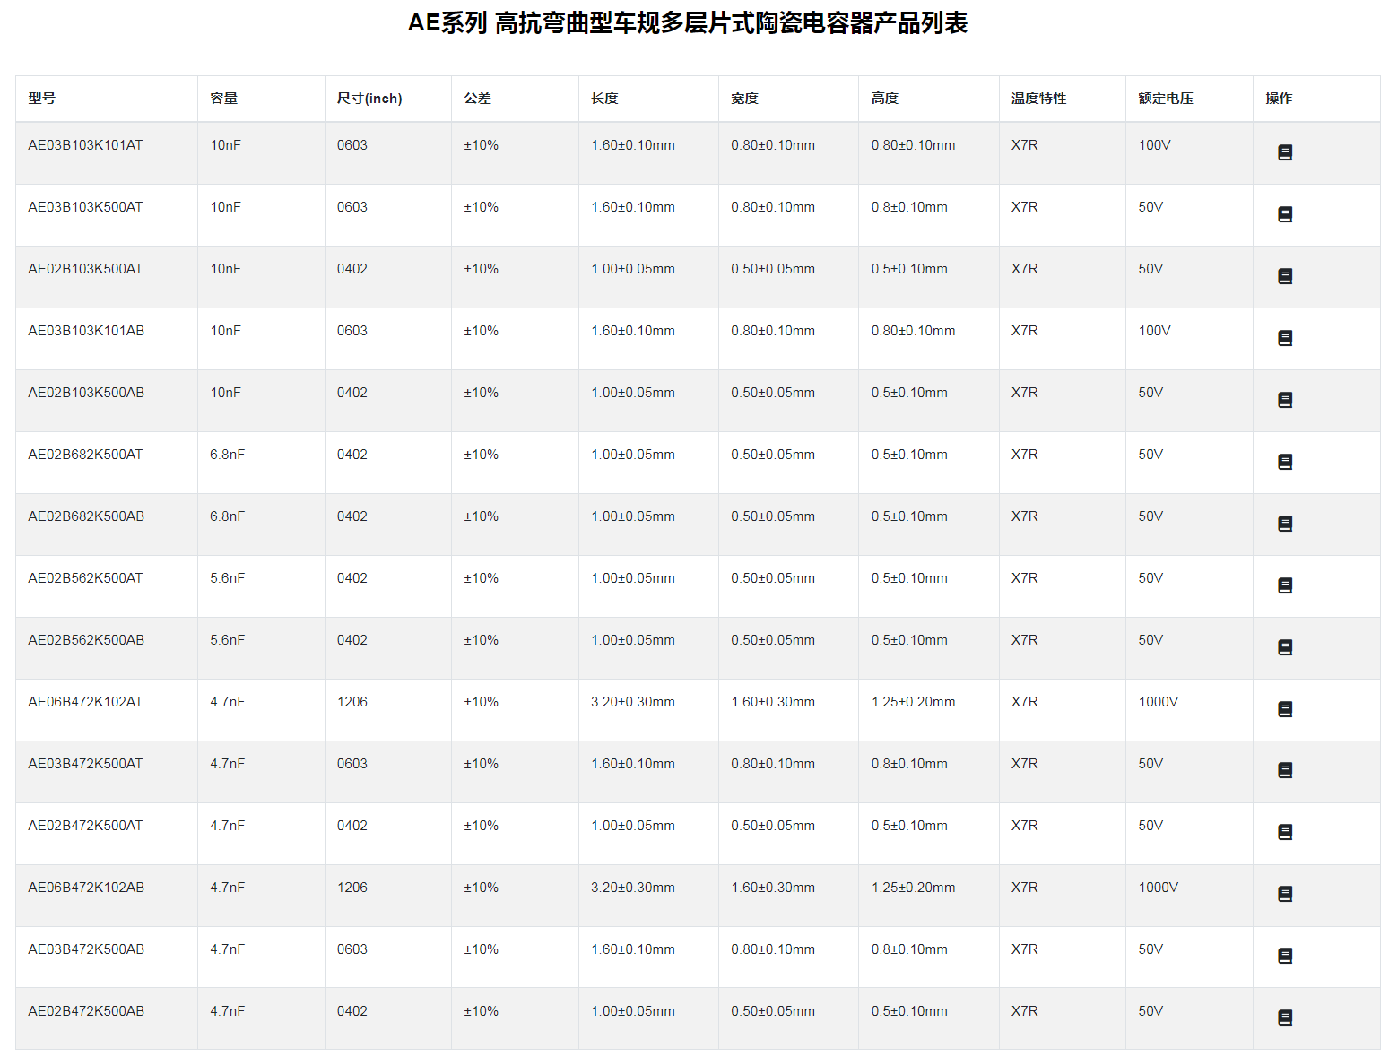Click the page title heading AE系列
This screenshot has width=1389, height=1057.
(688, 23)
